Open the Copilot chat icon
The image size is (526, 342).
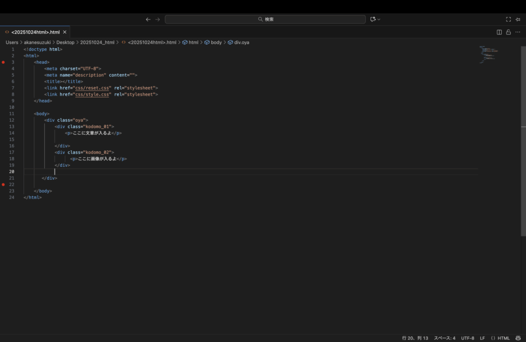click(x=373, y=20)
